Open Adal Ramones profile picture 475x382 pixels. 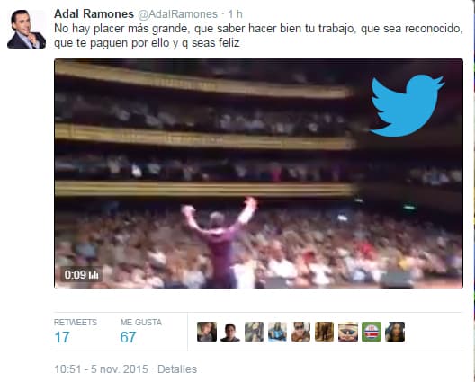[27, 29]
